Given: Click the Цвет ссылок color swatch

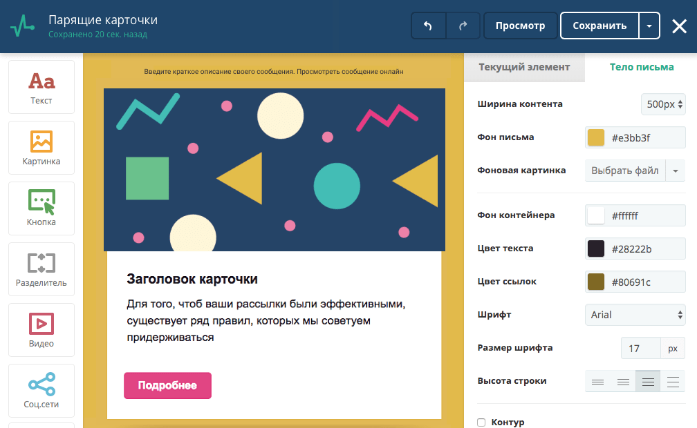Looking at the screenshot, I should (596, 282).
